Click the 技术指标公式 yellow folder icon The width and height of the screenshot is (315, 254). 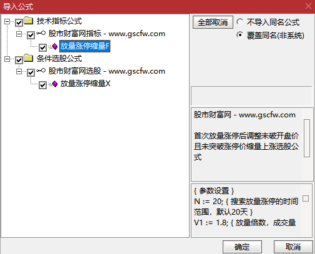[29, 21]
